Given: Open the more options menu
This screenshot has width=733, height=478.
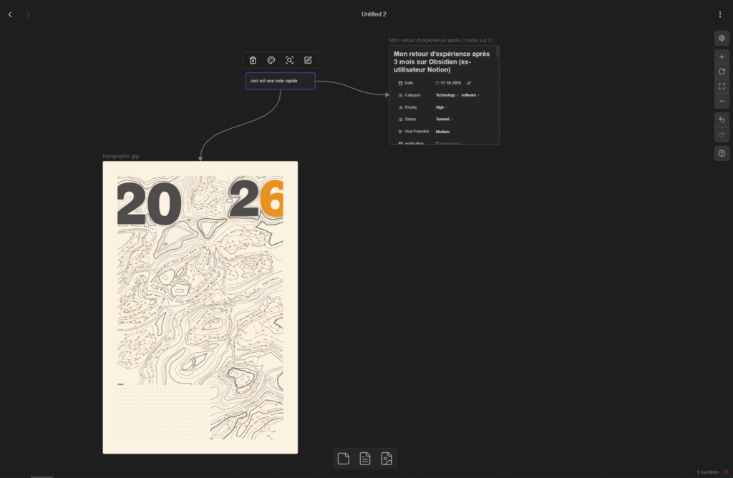Looking at the screenshot, I should 720,14.
